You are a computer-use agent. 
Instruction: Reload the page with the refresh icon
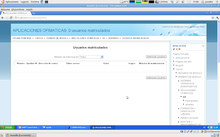point(11,18)
